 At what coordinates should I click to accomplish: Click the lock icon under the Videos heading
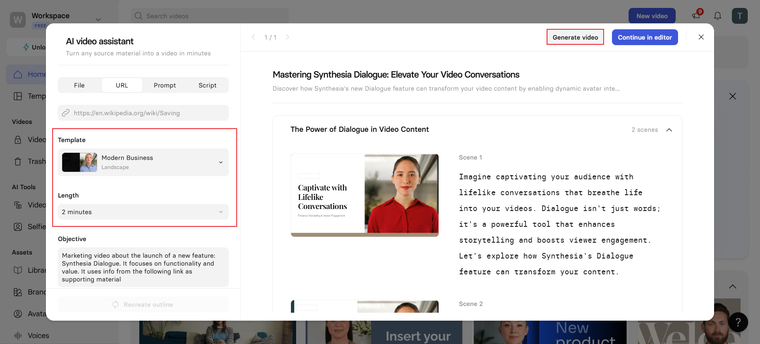coord(18,140)
